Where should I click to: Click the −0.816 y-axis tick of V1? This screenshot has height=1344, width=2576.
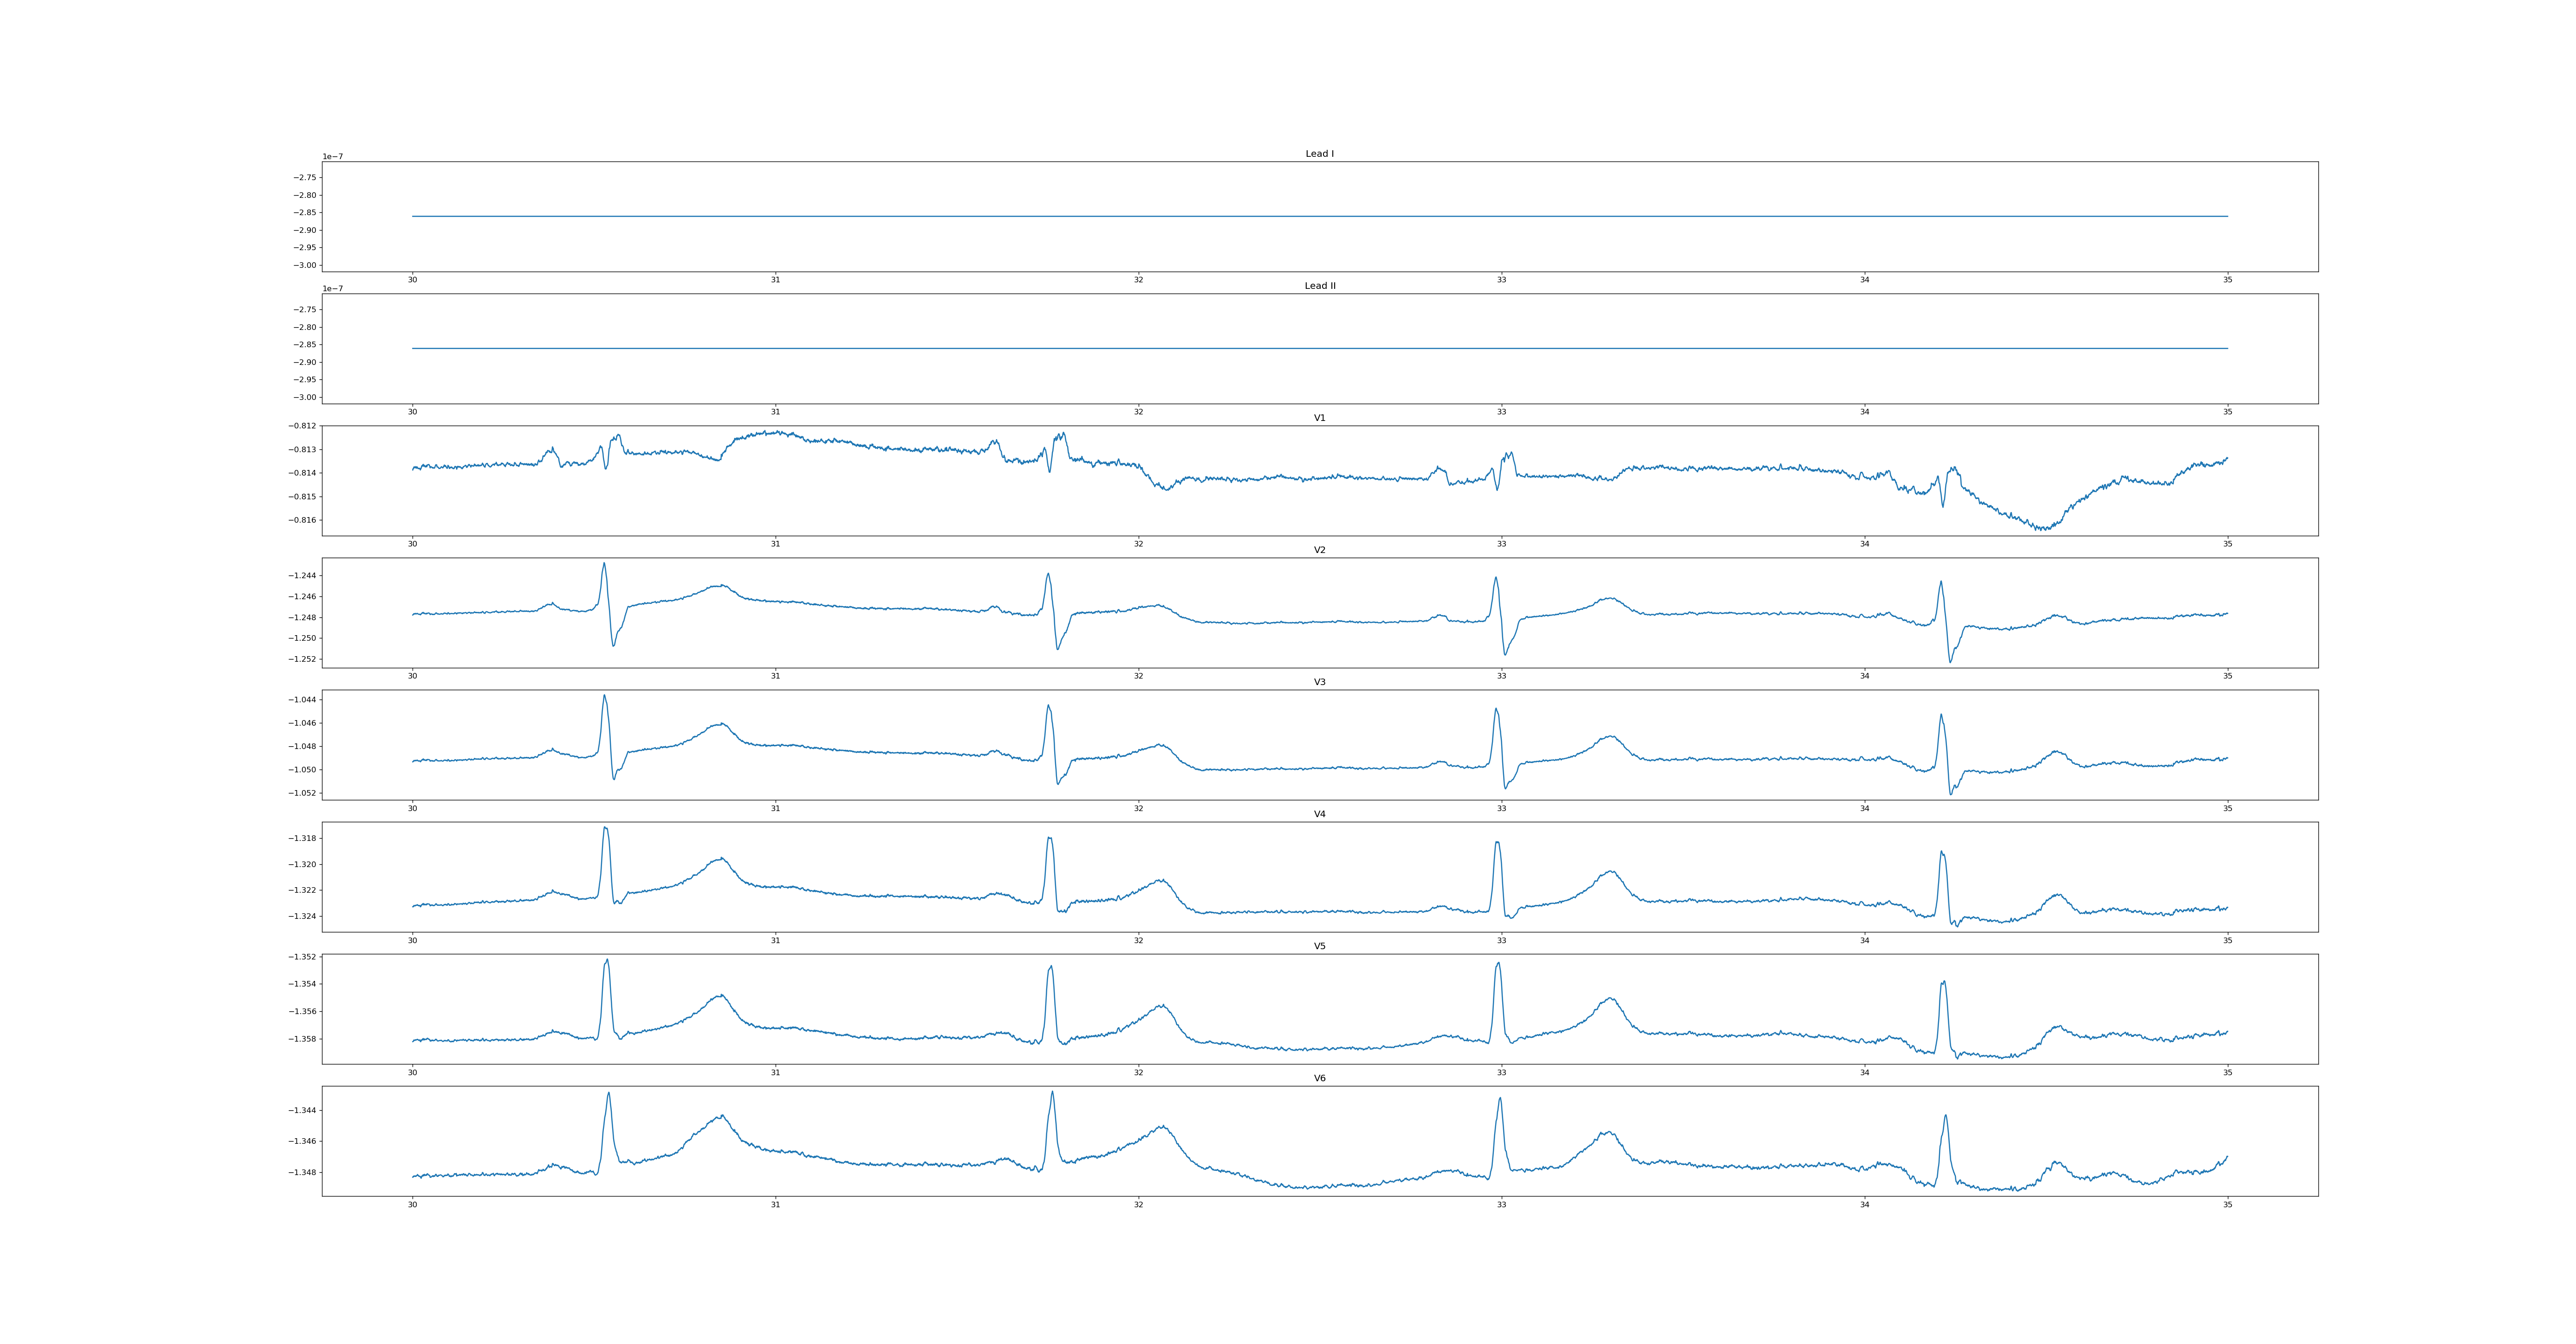tap(303, 520)
